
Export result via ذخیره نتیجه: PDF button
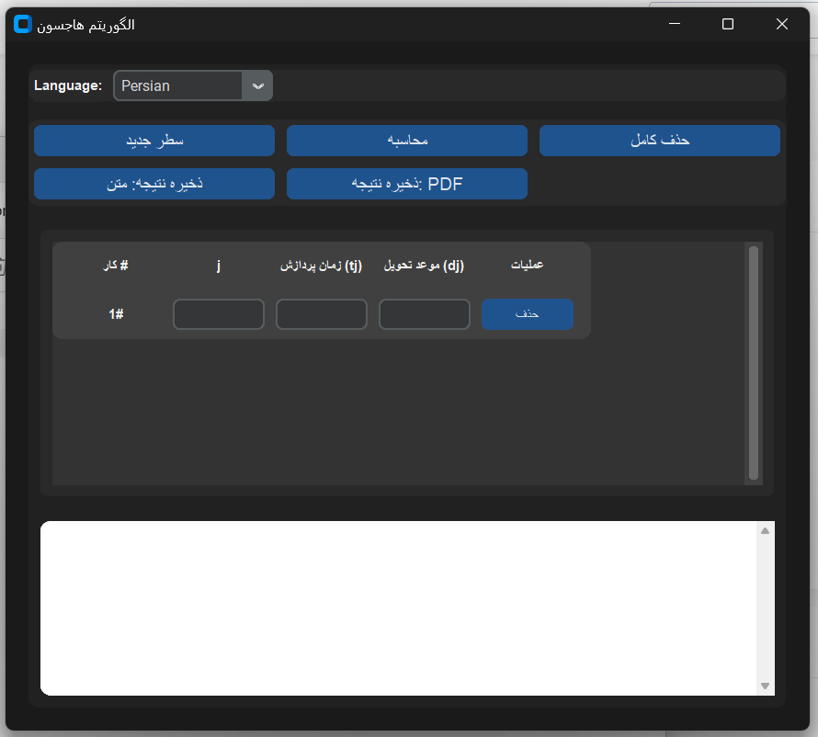click(406, 184)
